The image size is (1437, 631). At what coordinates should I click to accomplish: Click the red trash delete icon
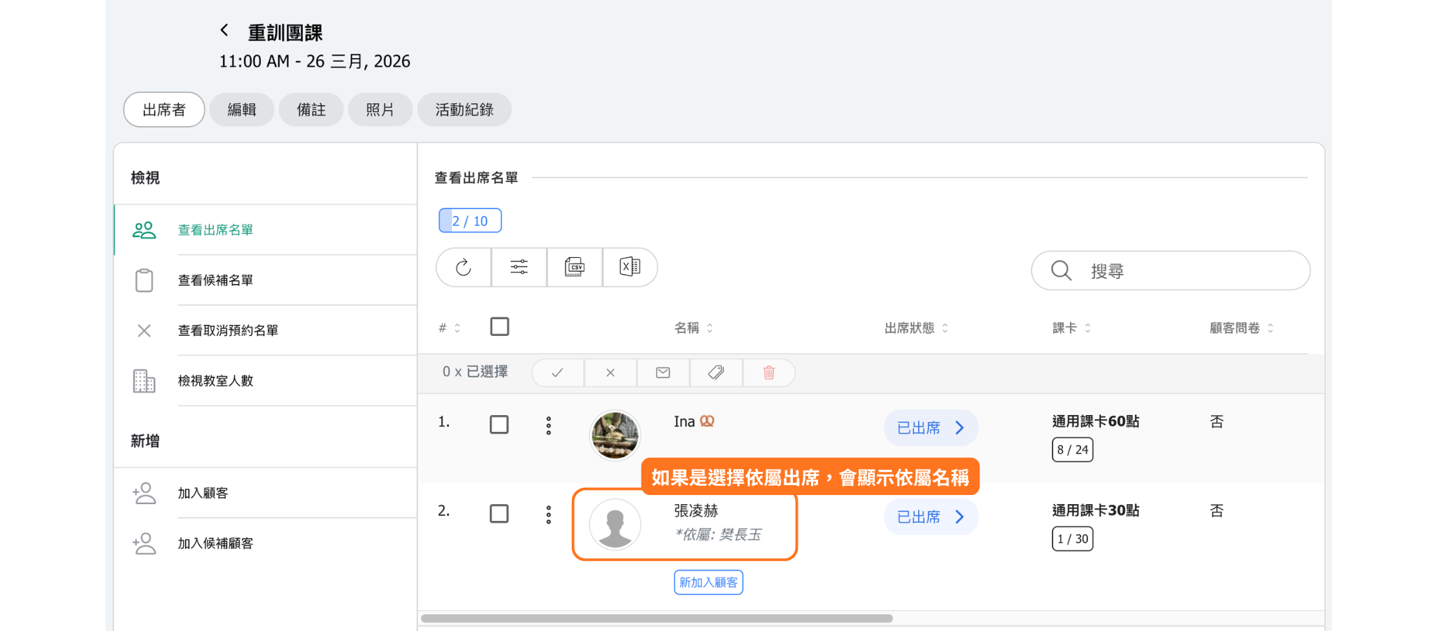(x=769, y=372)
